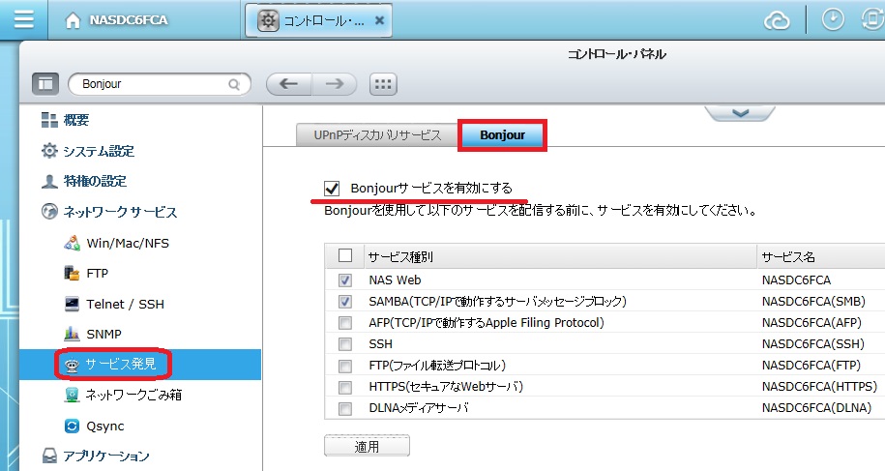Toggle the sidebar panel view icon

click(45, 84)
